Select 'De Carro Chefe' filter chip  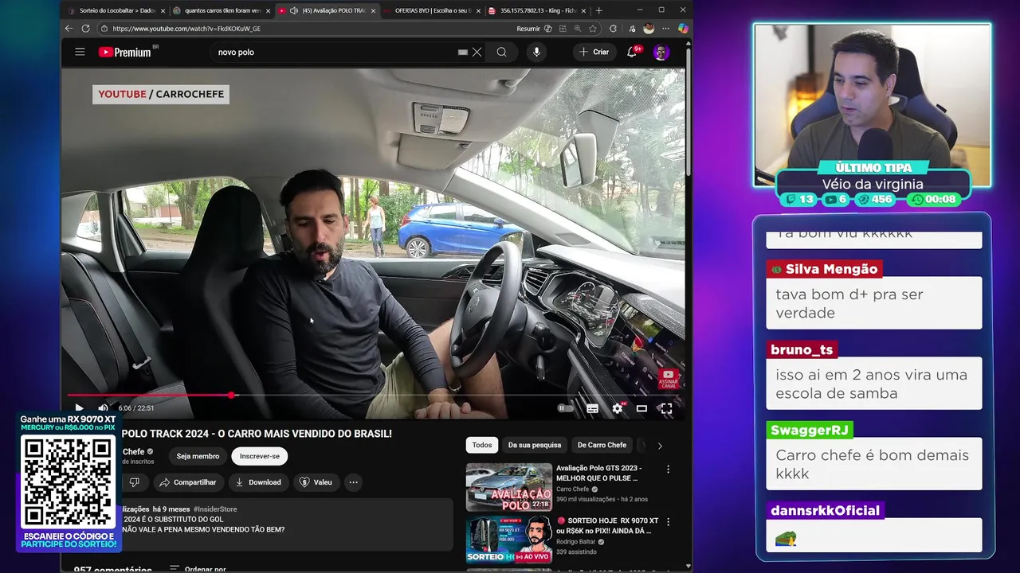point(602,445)
